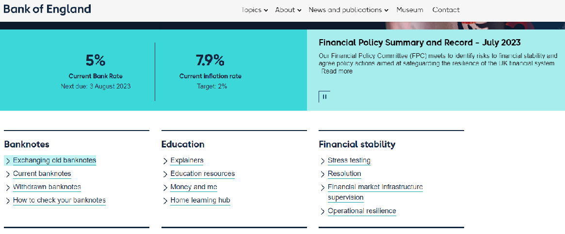Open Financial market infrastructure supervision link
The image size is (565, 234).
(375, 187)
